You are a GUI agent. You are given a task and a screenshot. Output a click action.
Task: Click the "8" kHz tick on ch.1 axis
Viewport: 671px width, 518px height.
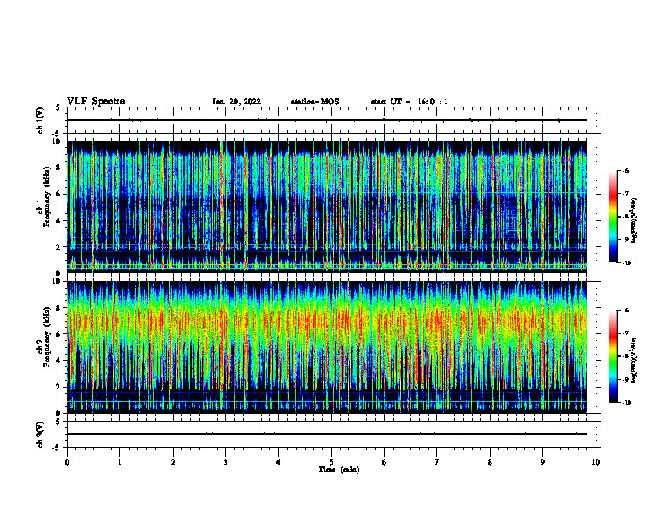point(59,168)
